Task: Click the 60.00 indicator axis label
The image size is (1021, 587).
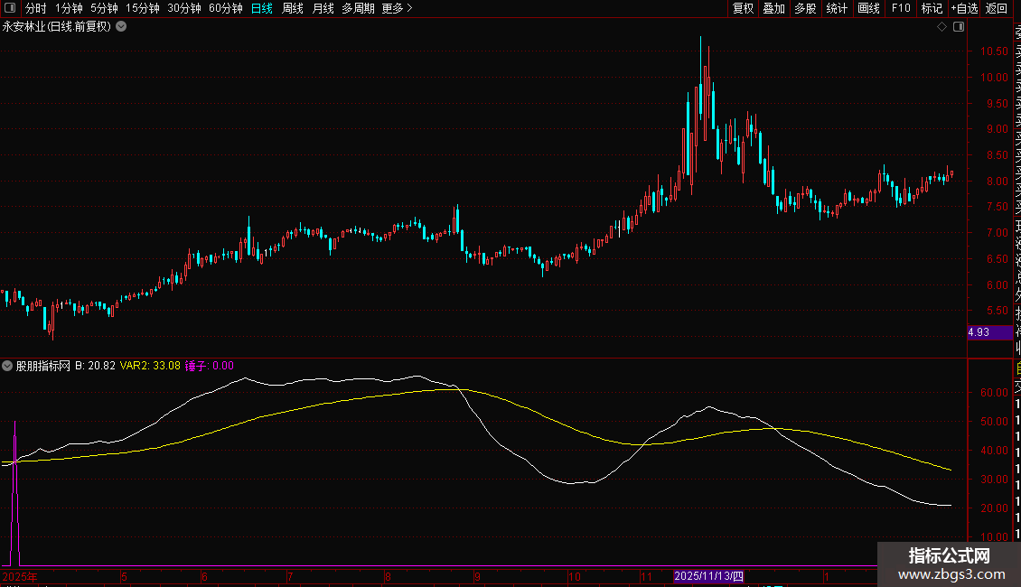Action: [994, 393]
